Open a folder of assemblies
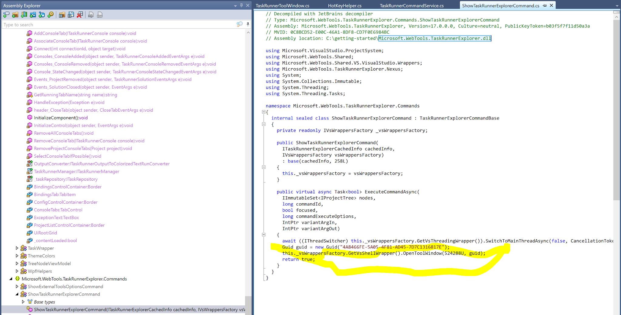The width and height of the screenshot is (621, 315). point(15,15)
